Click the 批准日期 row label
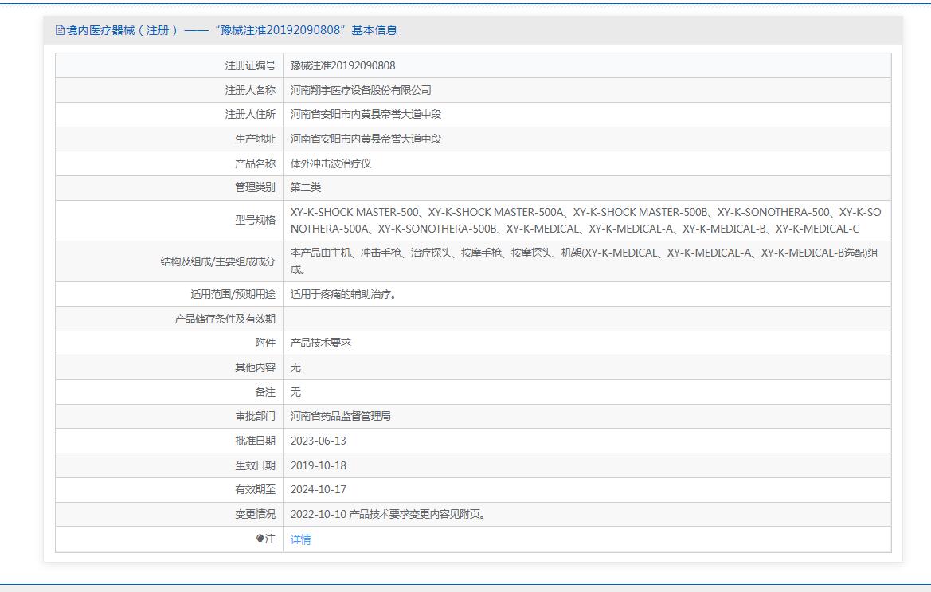Image resolution: width=931 pixels, height=592 pixels. coord(256,441)
